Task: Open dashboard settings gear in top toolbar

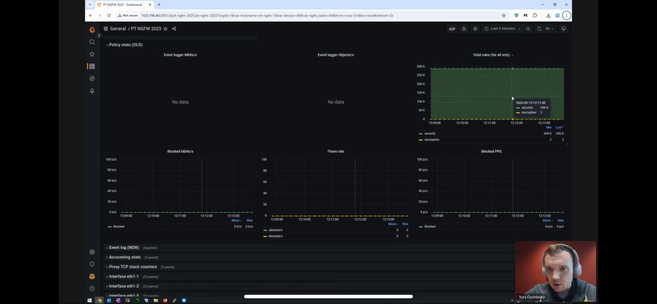Action: point(475,29)
